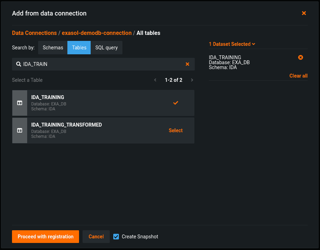Close the Add from data connection dialog
The height and width of the screenshot is (250, 320).
tap(304, 13)
